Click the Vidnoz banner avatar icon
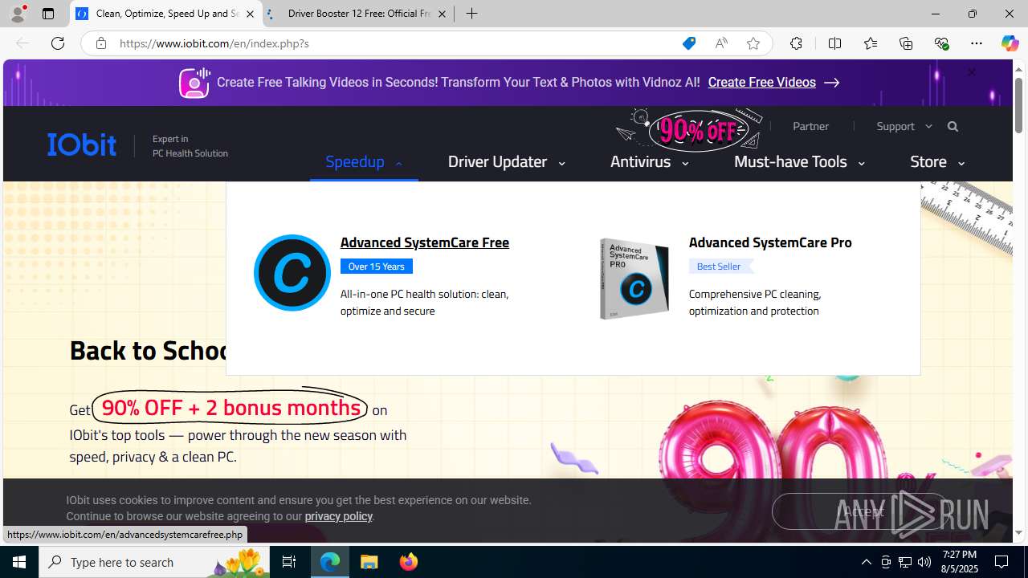This screenshot has width=1028, height=578. [194, 83]
